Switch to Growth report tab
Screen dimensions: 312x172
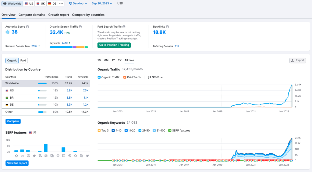tap(59, 15)
